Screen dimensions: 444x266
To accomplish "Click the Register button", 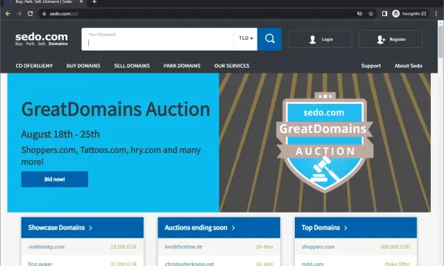I will pos(391,39).
